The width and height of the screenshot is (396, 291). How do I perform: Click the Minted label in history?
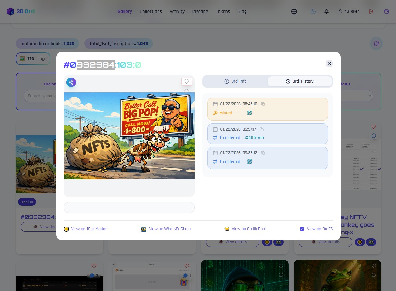(226, 113)
